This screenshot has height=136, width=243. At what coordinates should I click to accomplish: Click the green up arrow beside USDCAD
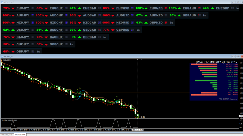click(80, 30)
